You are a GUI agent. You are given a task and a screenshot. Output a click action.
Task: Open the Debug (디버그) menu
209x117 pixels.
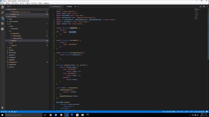pyautogui.click(x=34, y=3)
